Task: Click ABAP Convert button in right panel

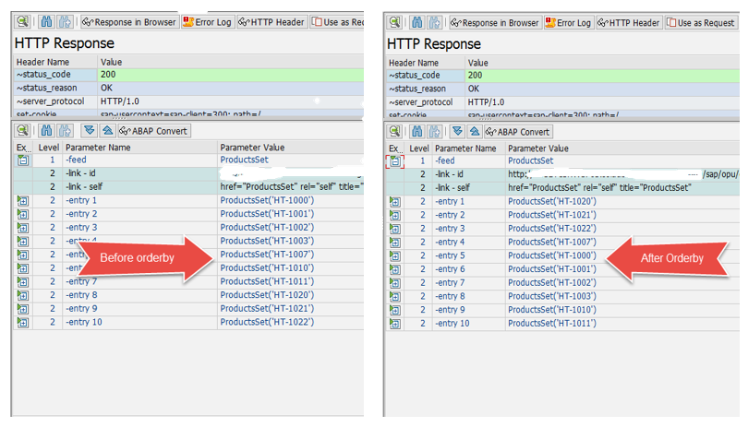Action: [x=521, y=132]
